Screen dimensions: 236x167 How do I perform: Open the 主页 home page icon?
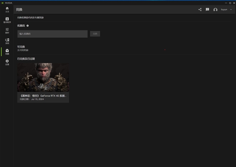[7, 9]
